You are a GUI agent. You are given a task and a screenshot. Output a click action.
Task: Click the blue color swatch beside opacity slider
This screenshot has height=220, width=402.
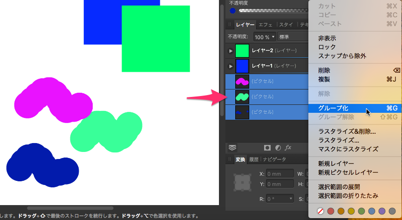232,11
